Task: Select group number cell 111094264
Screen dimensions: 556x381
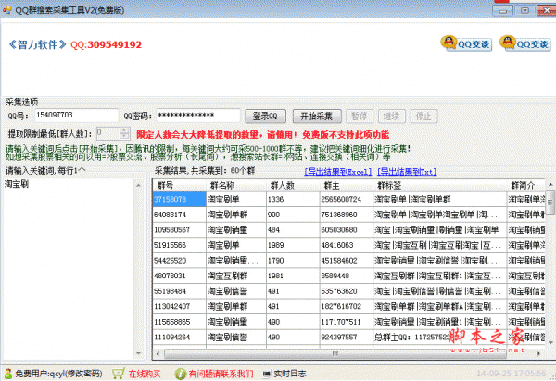Action: [x=180, y=338]
